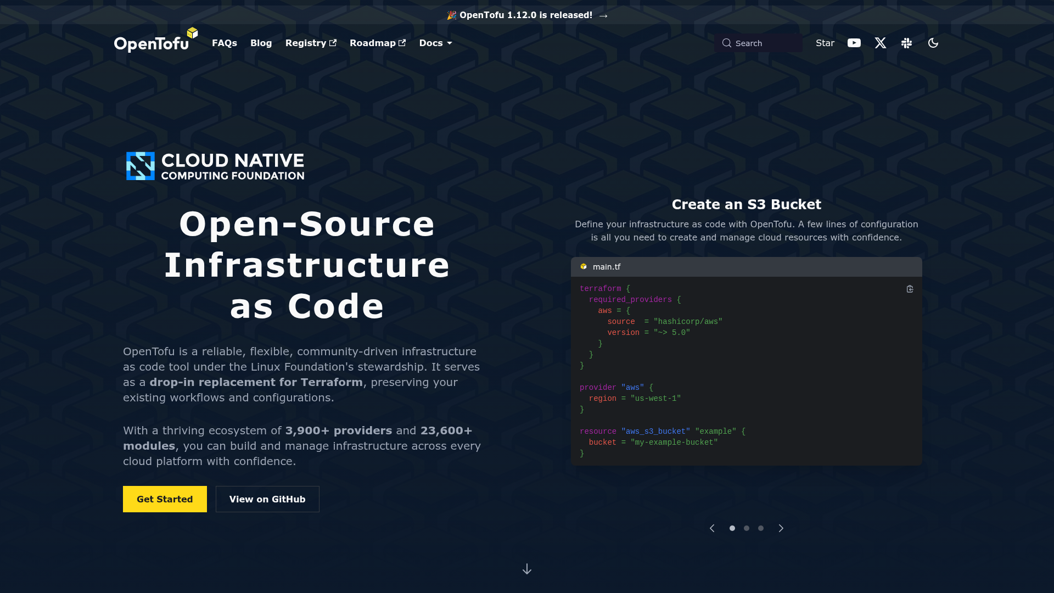1054x593 pixels.
Task: Click the "Open-Source Infrastructure as Code" headline
Action: (307, 265)
